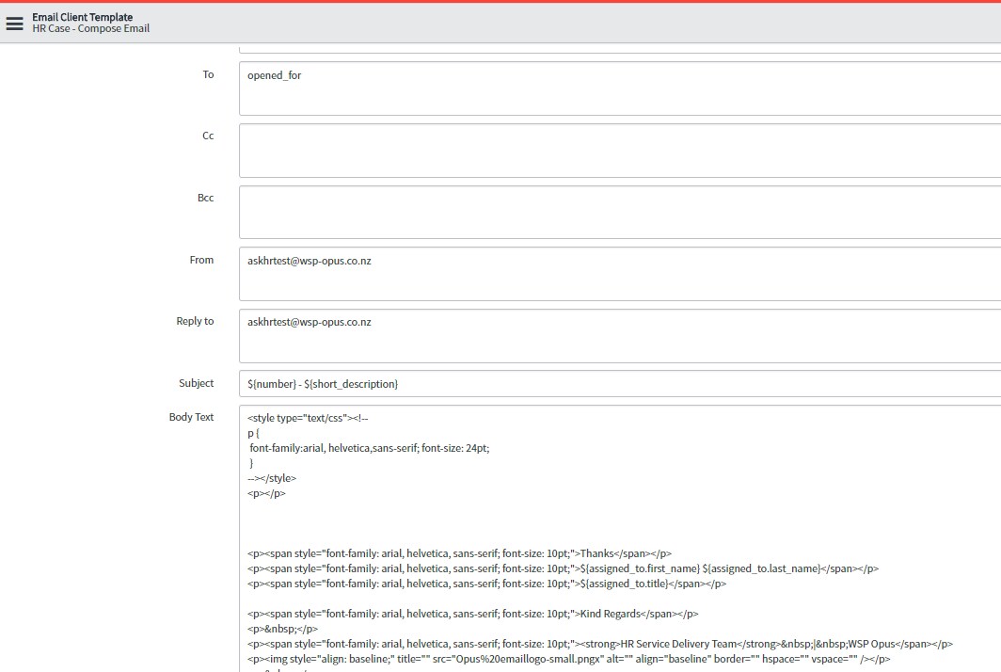Click the body line with ${assigned_to.first_name}
The width and height of the screenshot is (1001, 672).
point(563,568)
